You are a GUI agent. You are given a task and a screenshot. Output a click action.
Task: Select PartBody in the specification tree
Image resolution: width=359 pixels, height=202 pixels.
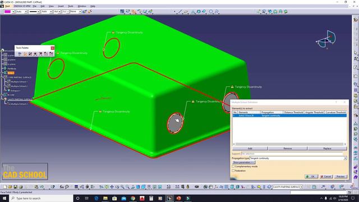[x=12, y=68]
